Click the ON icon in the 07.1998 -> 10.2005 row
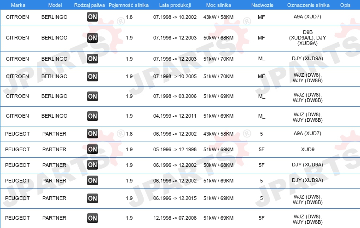The height and width of the screenshot is (228, 360). click(x=93, y=76)
